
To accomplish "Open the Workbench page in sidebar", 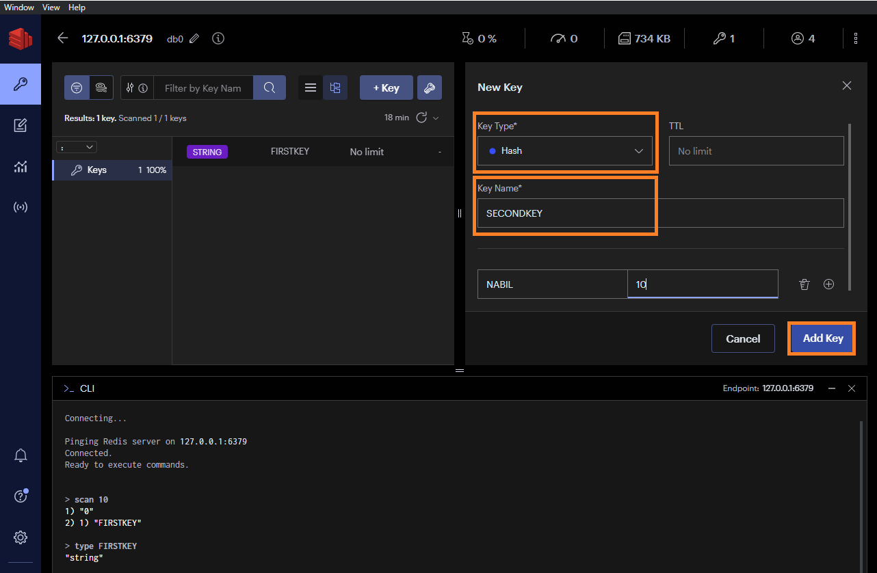I will [x=21, y=125].
